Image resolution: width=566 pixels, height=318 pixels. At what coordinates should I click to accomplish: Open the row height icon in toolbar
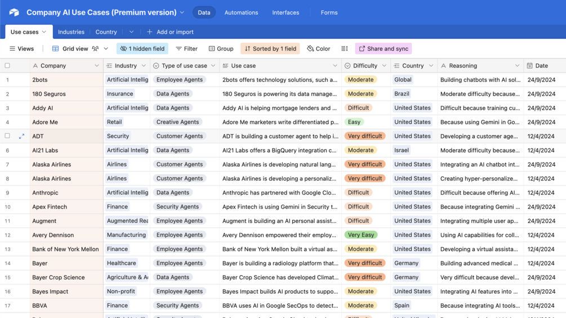point(344,49)
